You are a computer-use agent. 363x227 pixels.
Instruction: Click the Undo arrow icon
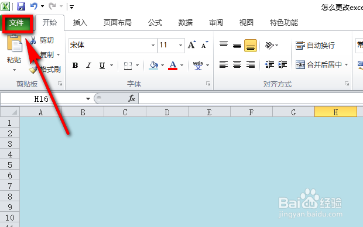coord(34,6)
